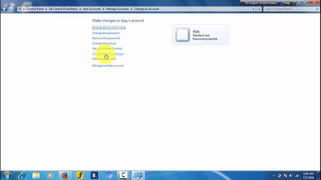
Task: Expand the arrow after All Control Panel Items
Action: pos(80,9)
